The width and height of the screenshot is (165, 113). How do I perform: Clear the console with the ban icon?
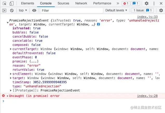pos(12,10)
